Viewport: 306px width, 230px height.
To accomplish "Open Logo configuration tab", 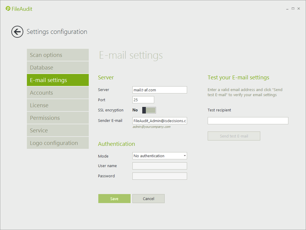I will coord(58,143).
